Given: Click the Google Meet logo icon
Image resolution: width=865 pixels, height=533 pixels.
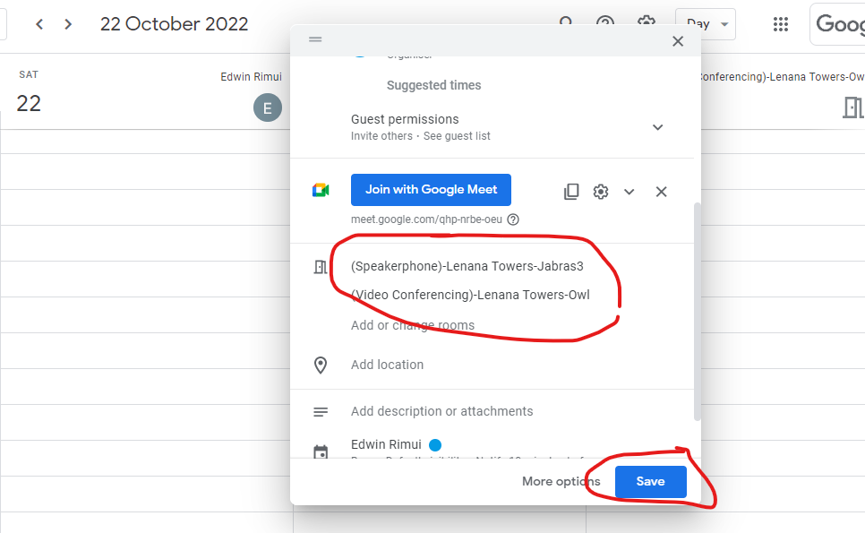Looking at the screenshot, I should pyautogui.click(x=321, y=190).
